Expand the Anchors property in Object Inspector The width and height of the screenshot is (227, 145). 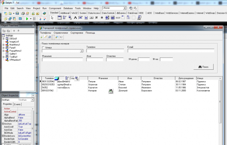click(x=3, y=124)
